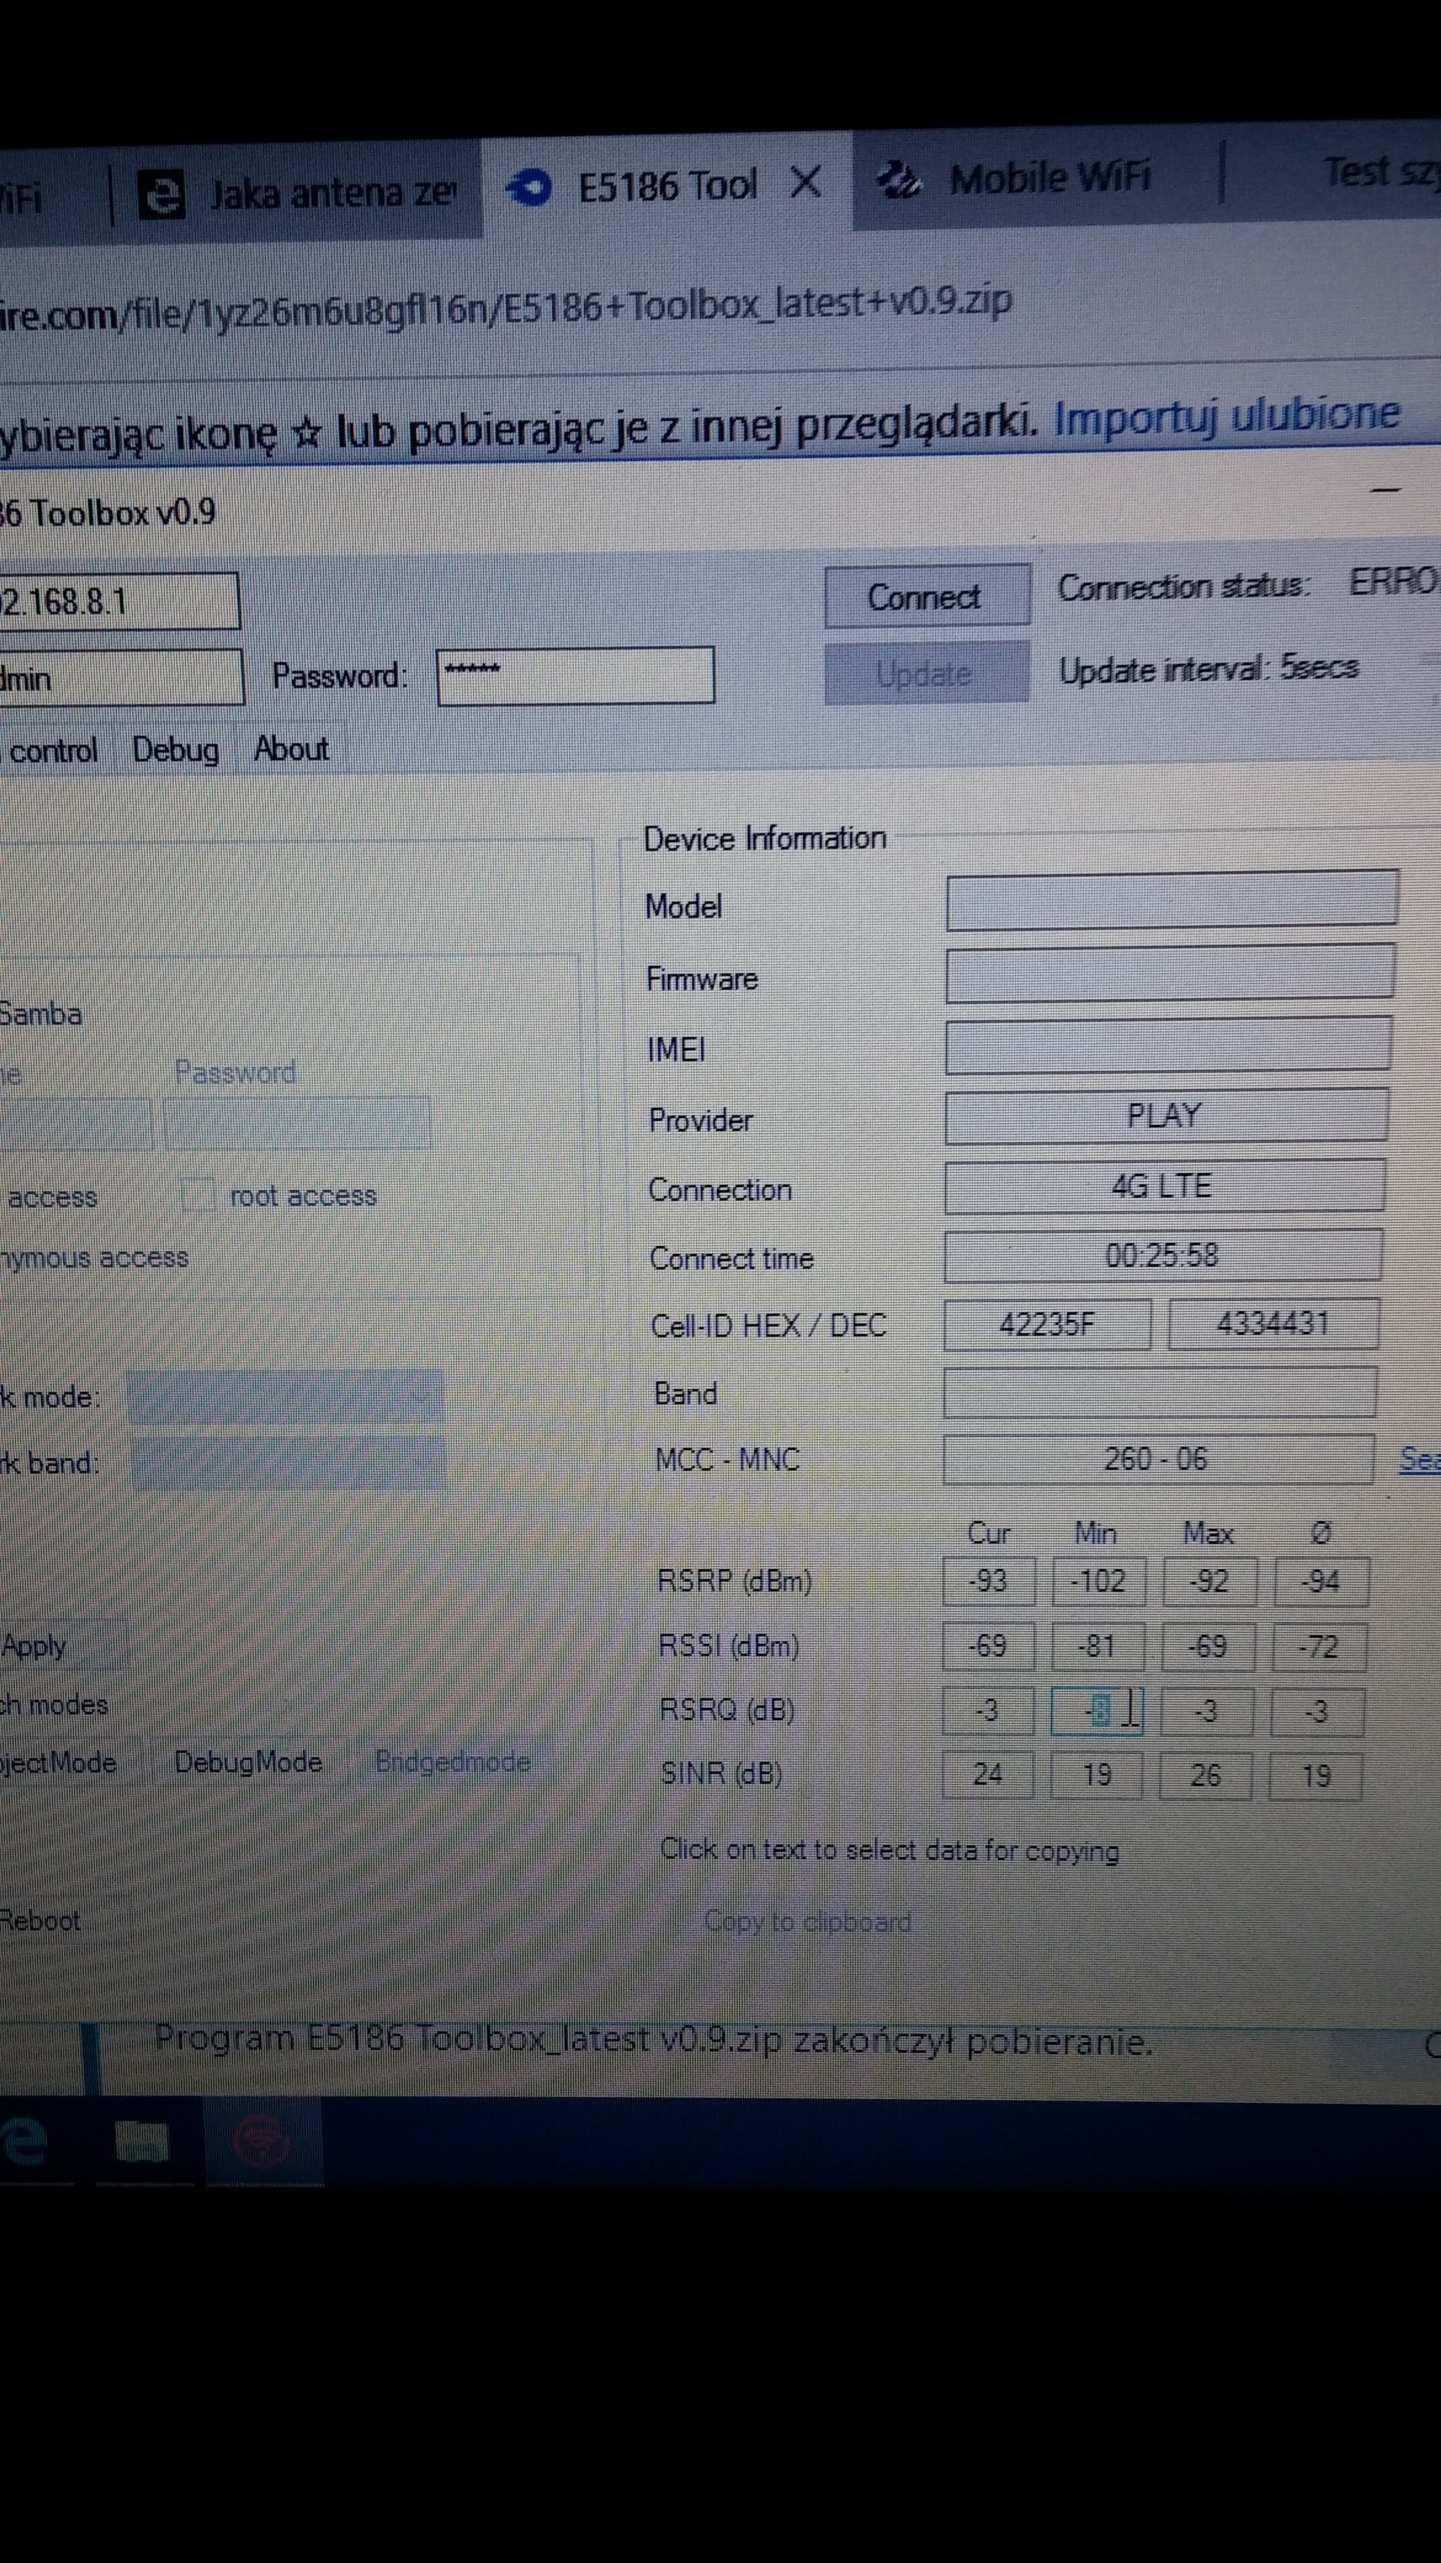1441x2563 pixels.
Task: Select the maximum SINR value 26
Action: (x=1205, y=1775)
